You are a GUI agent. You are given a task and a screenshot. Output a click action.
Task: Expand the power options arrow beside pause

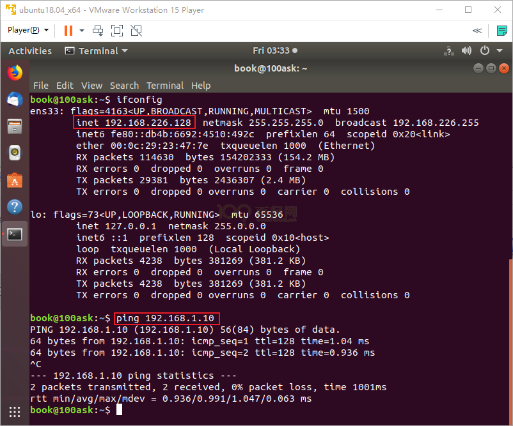click(x=82, y=31)
